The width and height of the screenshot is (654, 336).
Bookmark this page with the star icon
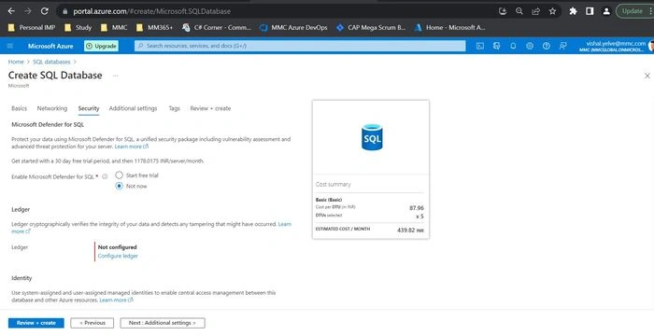[553, 11]
